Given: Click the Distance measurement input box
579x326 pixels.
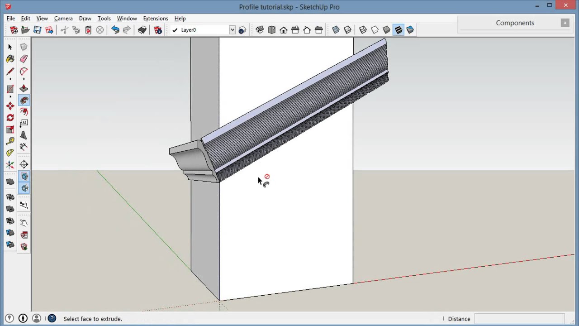Looking at the screenshot, I should [519, 319].
